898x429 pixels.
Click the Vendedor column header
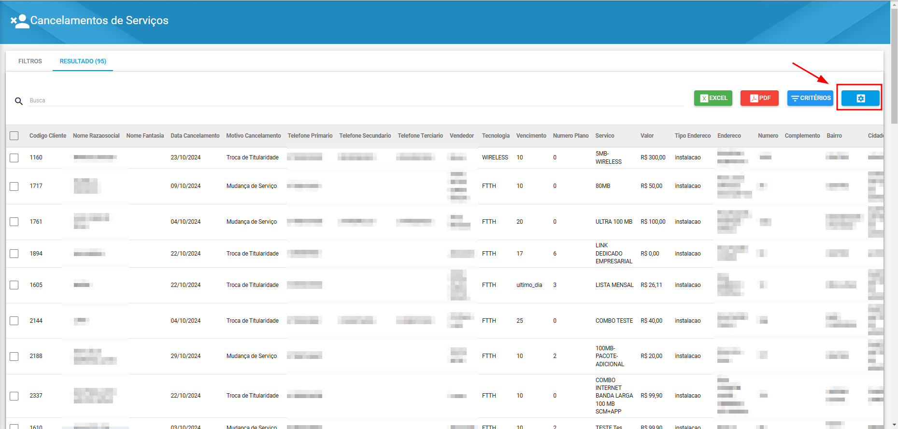(x=462, y=136)
